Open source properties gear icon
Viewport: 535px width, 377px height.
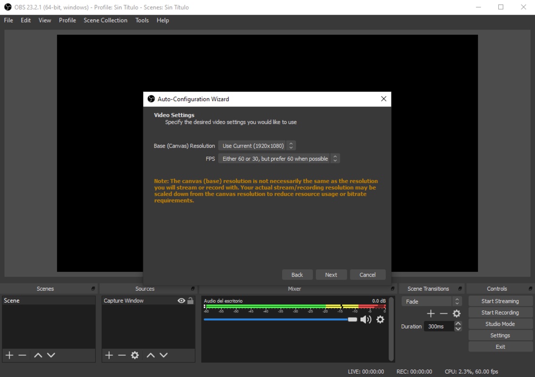point(135,355)
